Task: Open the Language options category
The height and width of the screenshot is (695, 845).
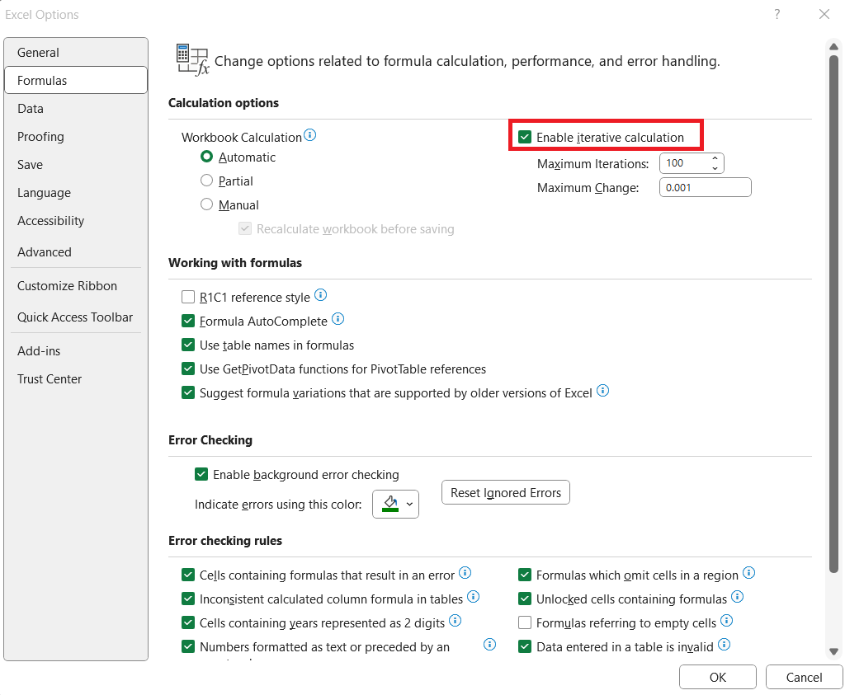Action: coord(76,193)
